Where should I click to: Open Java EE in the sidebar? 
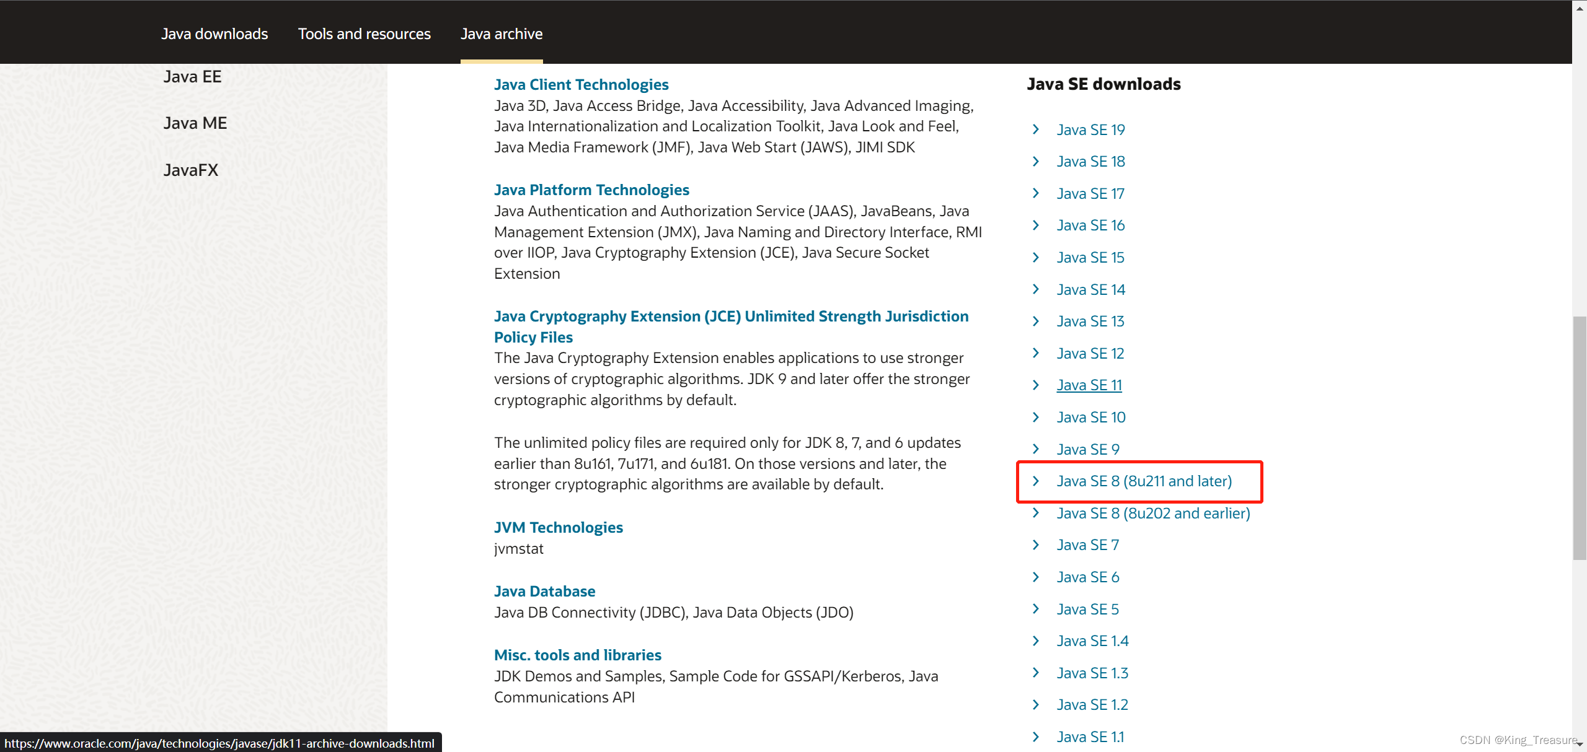[192, 77]
